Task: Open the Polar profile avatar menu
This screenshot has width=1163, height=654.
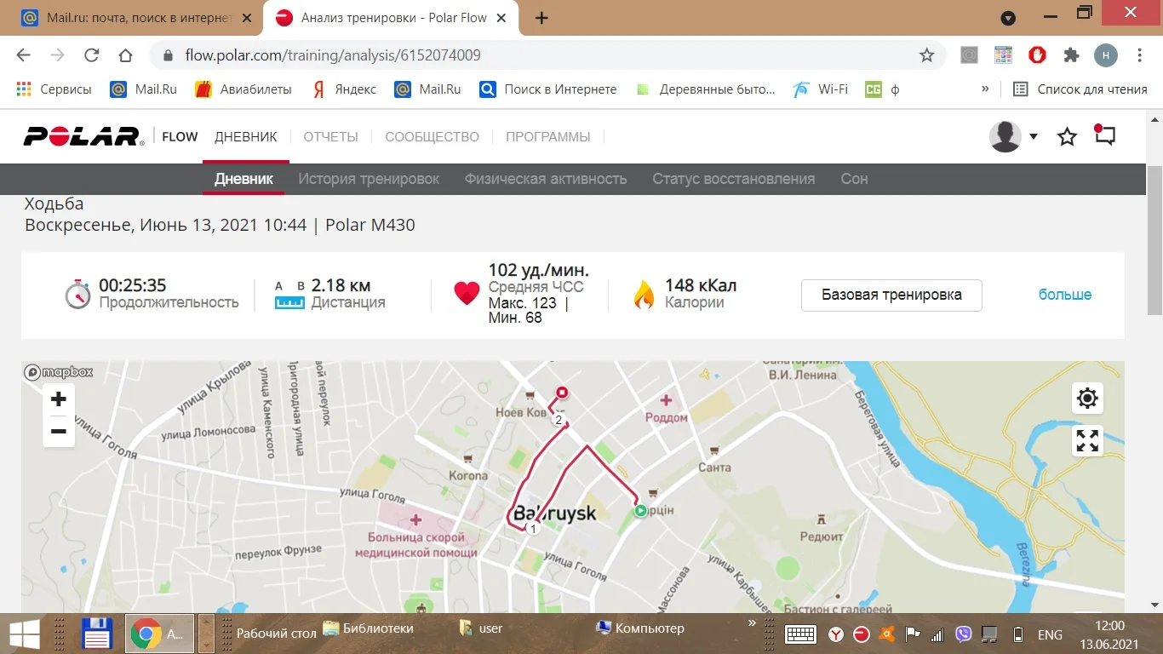Action: [1005, 136]
